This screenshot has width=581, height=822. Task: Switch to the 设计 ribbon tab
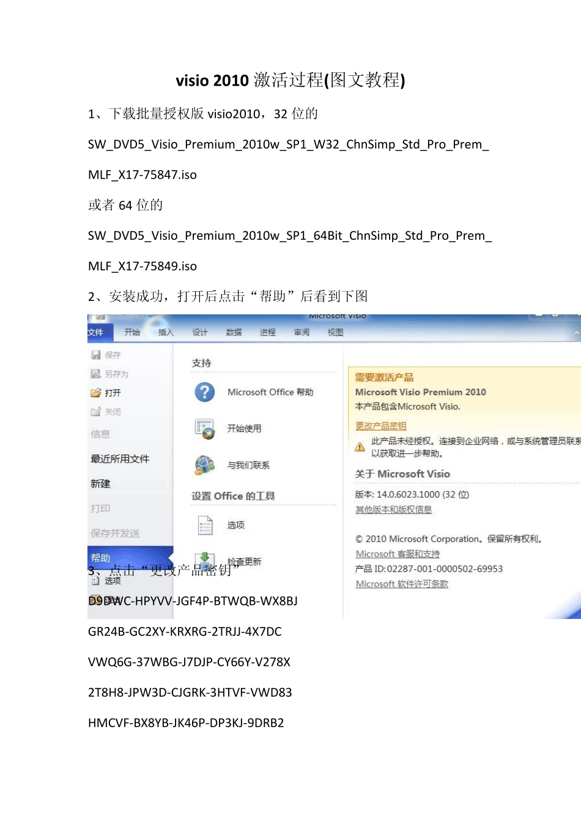tap(200, 332)
